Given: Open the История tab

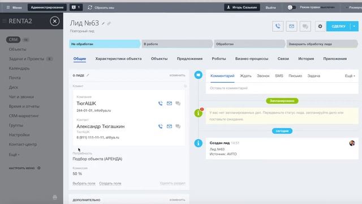Looking at the screenshot, I should 306,59.
